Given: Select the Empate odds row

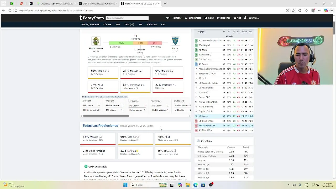Looking at the screenshot, I should 224,160.
